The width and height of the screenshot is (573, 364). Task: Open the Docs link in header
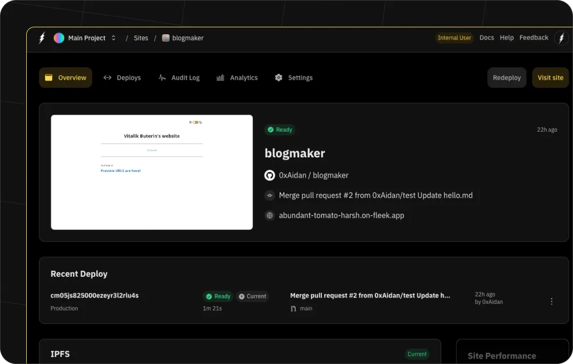click(486, 38)
